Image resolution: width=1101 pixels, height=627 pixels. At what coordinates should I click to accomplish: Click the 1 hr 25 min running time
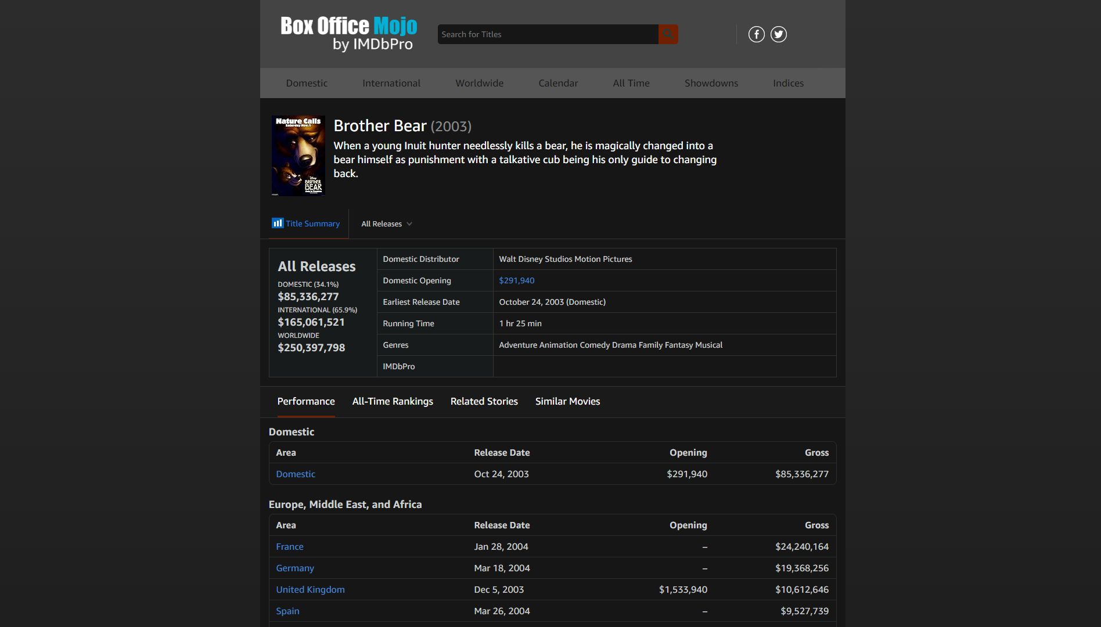520,323
